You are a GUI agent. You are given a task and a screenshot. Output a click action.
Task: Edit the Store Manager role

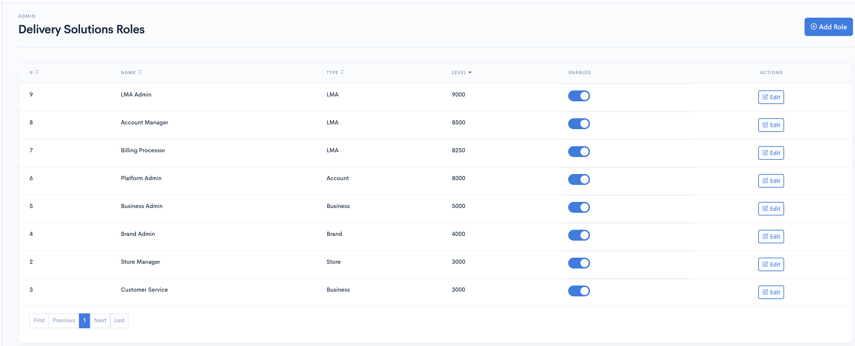pos(771,264)
